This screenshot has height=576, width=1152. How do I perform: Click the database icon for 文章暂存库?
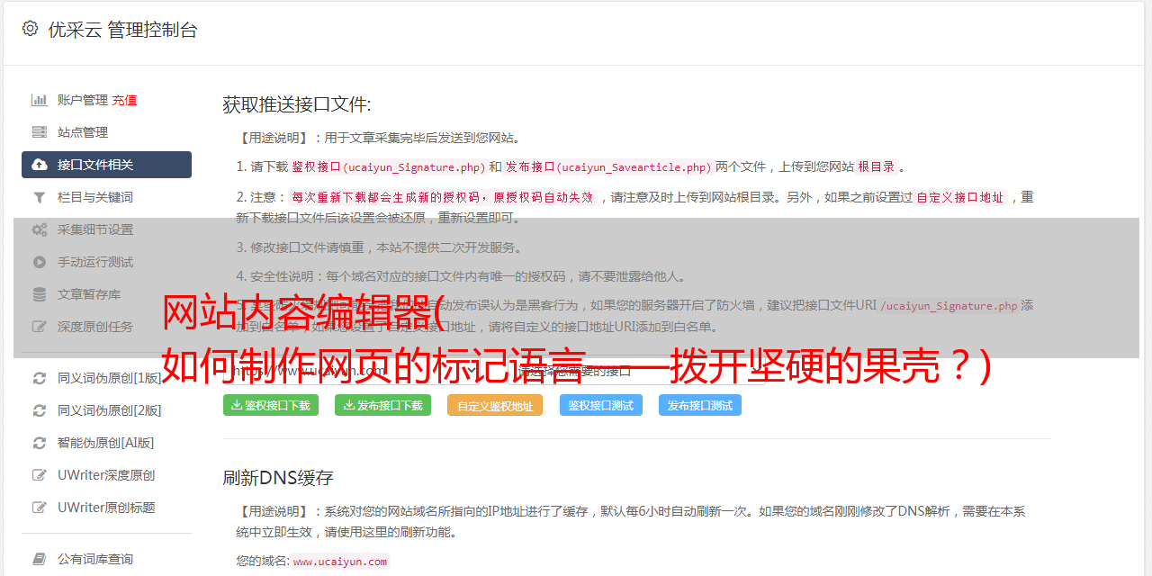point(40,294)
